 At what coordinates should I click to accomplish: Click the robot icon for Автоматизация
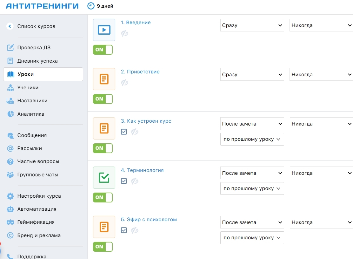(x=10, y=209)
